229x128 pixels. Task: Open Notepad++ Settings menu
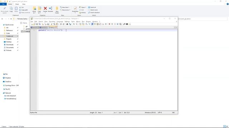(67, 21)
